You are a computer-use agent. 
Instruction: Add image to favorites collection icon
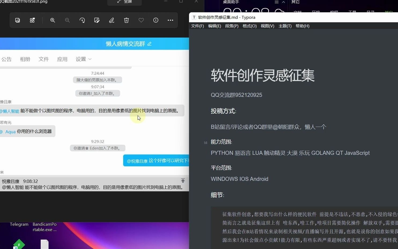pos(32,20)
